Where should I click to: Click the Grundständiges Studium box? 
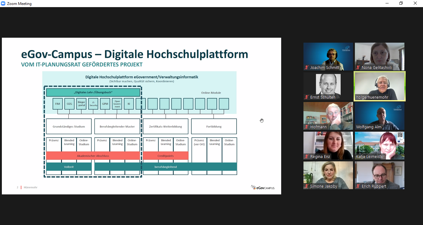[69, 126]
